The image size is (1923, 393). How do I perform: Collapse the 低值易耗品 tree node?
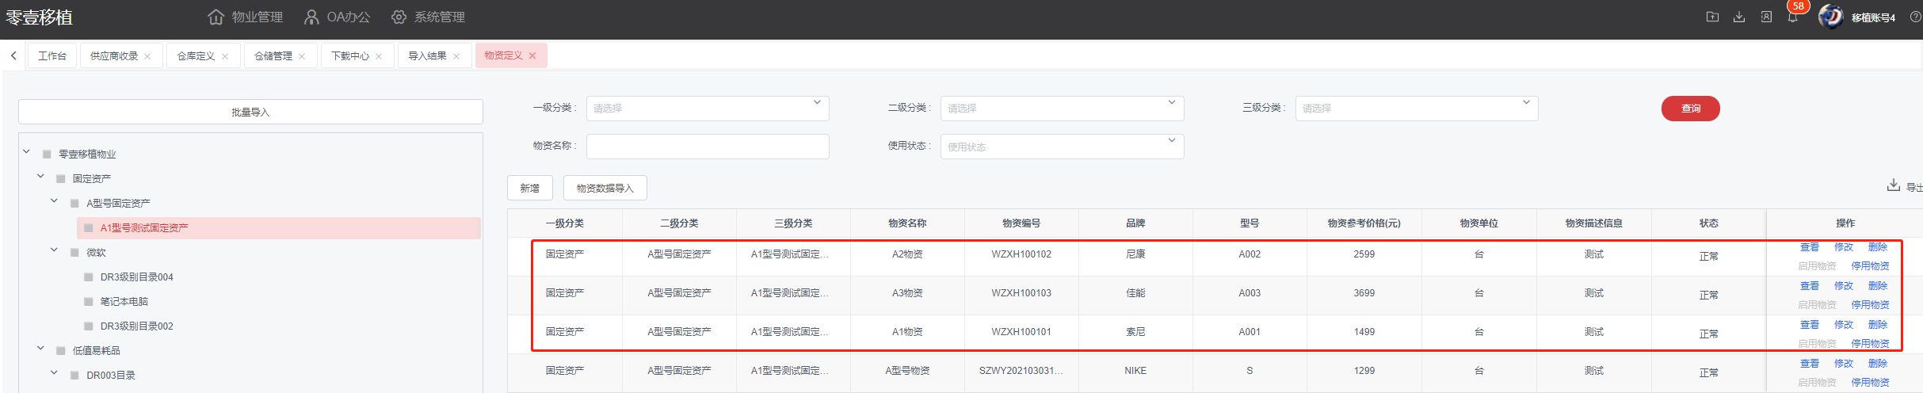40,348
